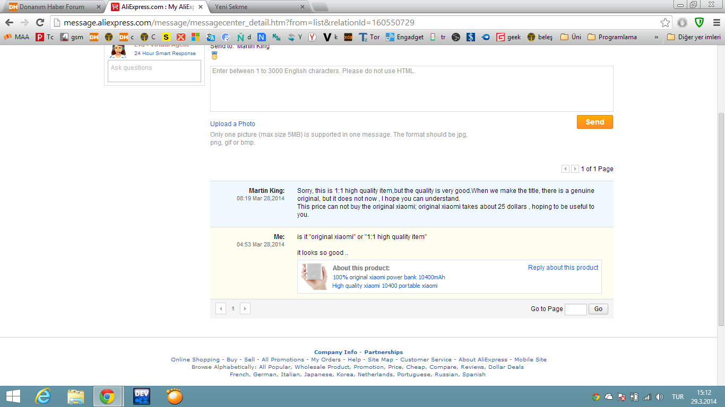Click the Upload a Photo link

click(x=232, y=124)
